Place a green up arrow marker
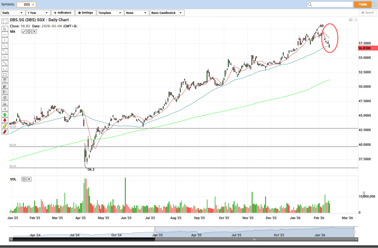Viewport: 378px width, 248px height. tap(5, 114)
